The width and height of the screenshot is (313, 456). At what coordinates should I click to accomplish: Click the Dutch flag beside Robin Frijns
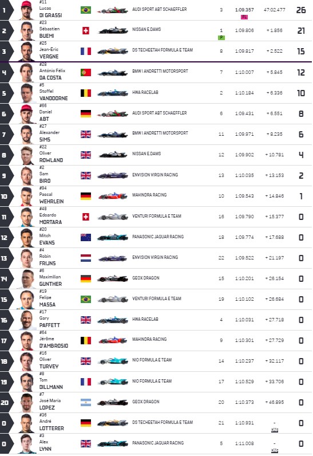point(86,258)
